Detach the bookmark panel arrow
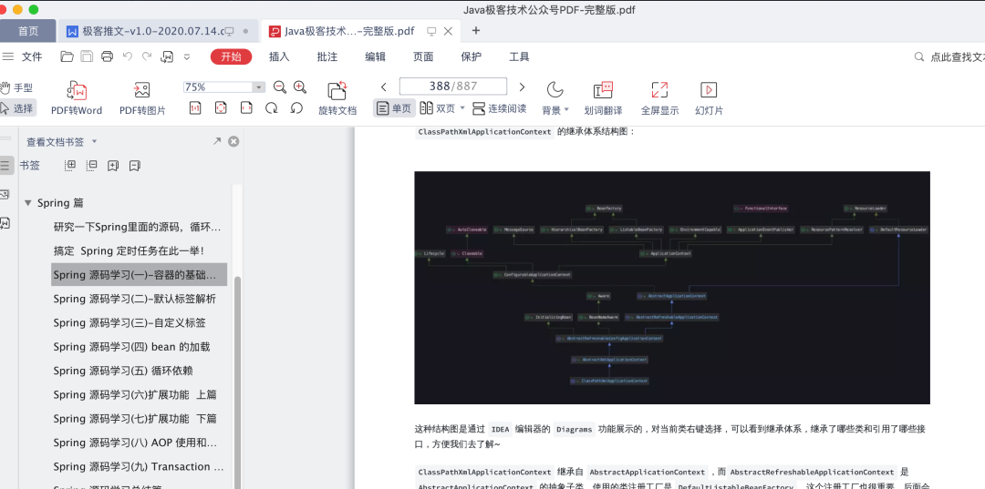 click(x=217, y=141)
